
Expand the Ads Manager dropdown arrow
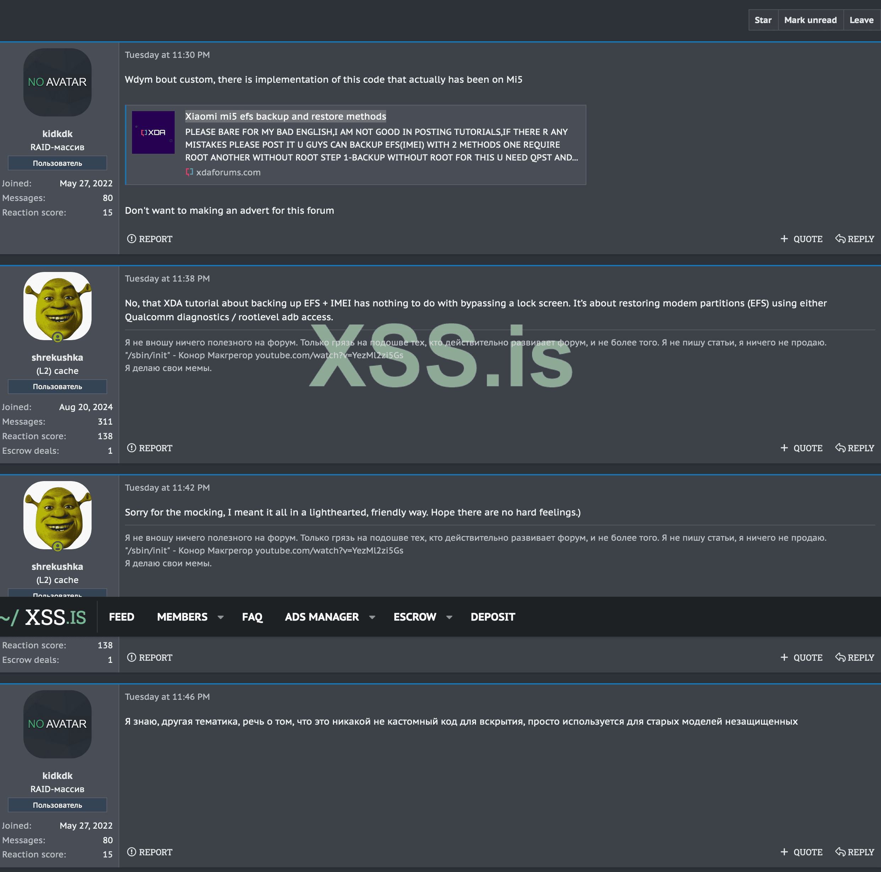372,617
